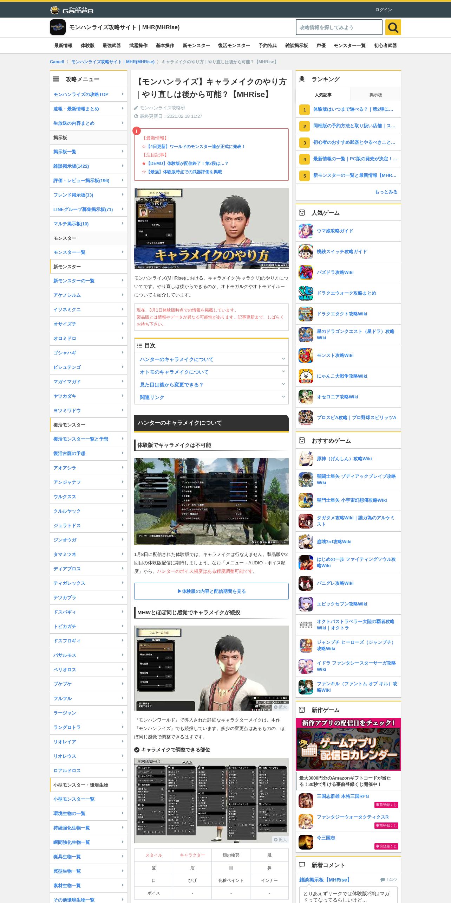Click the スタイル table cell link
451x903 pixels.
(x=153, y=855)
